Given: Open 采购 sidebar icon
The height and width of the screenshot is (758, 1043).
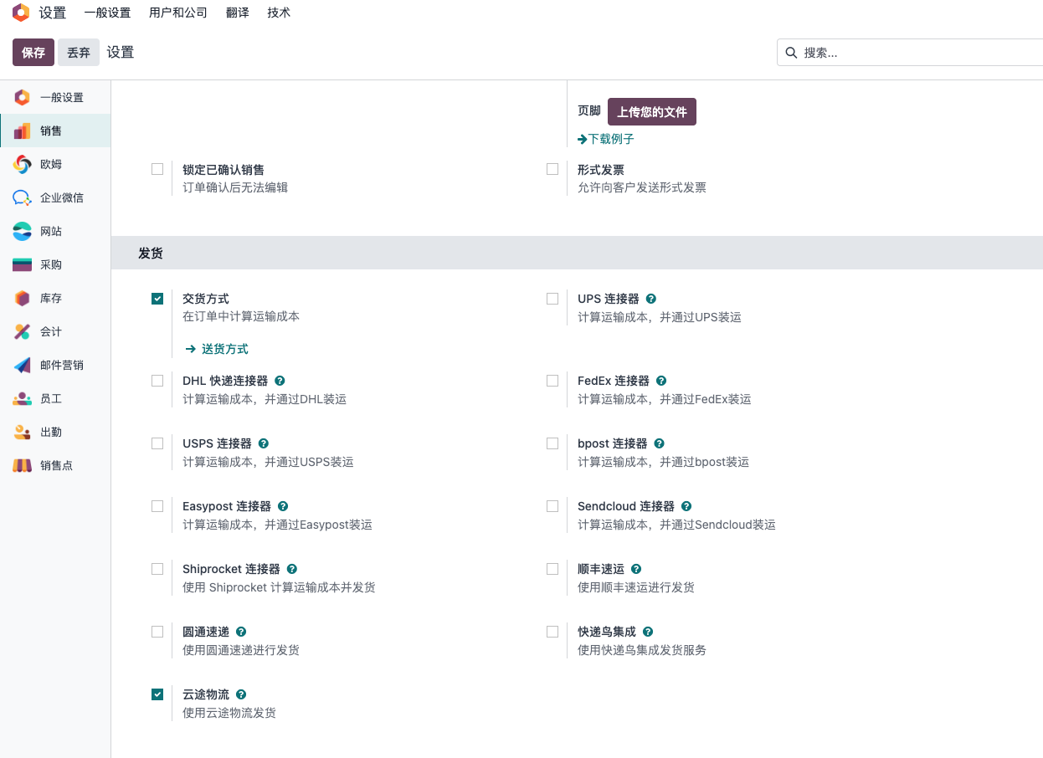Looking at the screenshot, I should coord(22,264).
